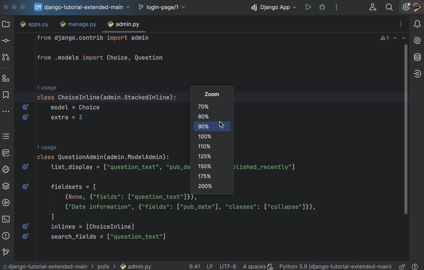424x270 pixels.
Task: Open the Django App run configuration dropdown
Action: click(x=274, y=7)
